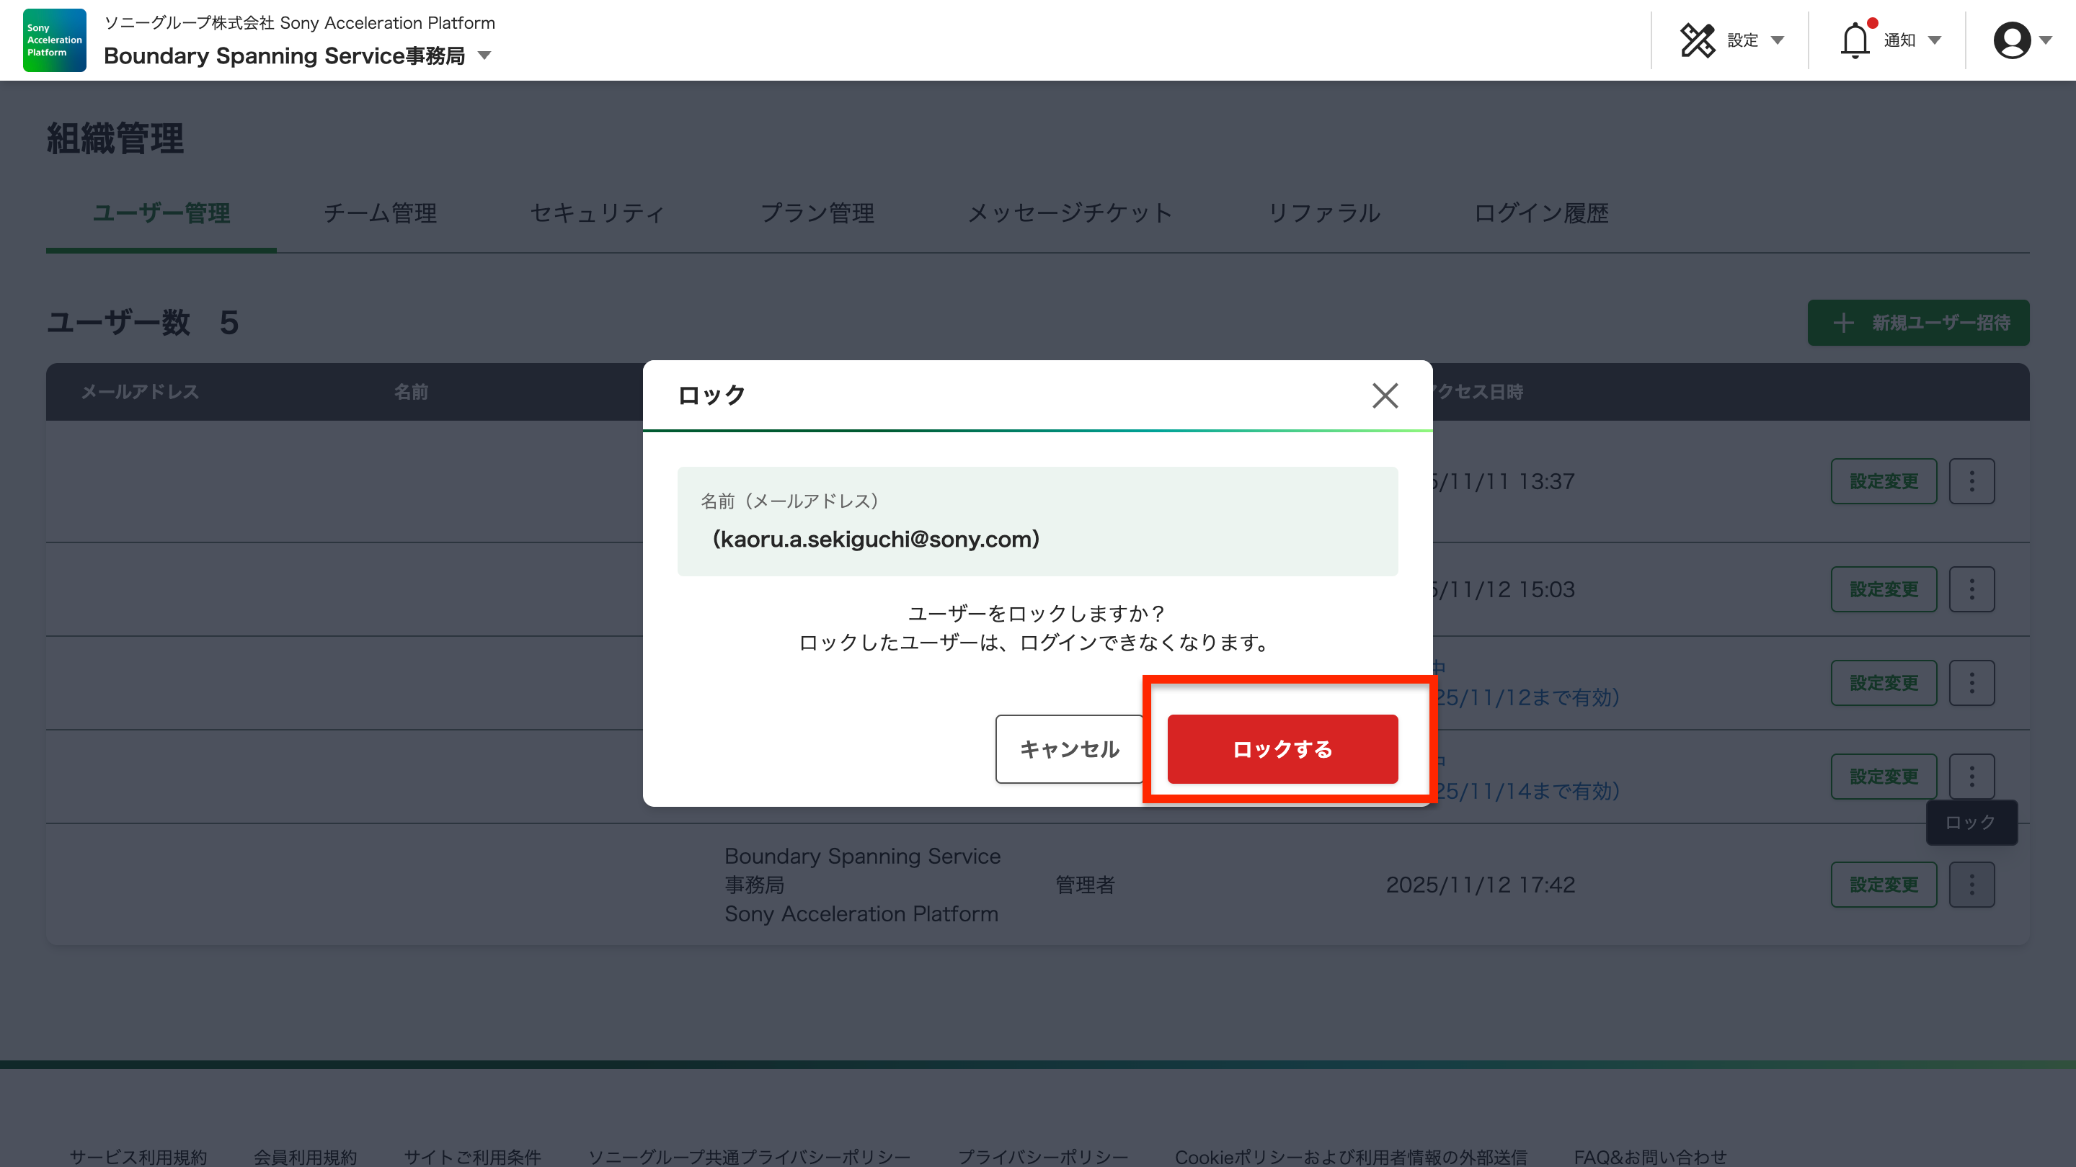Open three-dot menu in the 15:03 row
2076x1167 pixels.
pos(1971,589)
